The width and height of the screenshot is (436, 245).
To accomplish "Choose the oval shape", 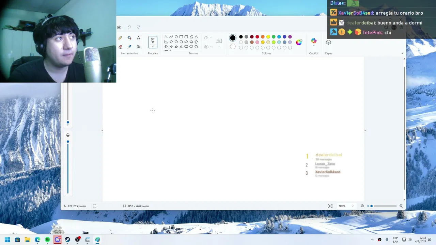I will point(176,37).
